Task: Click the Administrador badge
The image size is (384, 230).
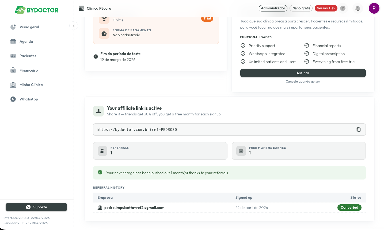Action: tap(273, 8)
